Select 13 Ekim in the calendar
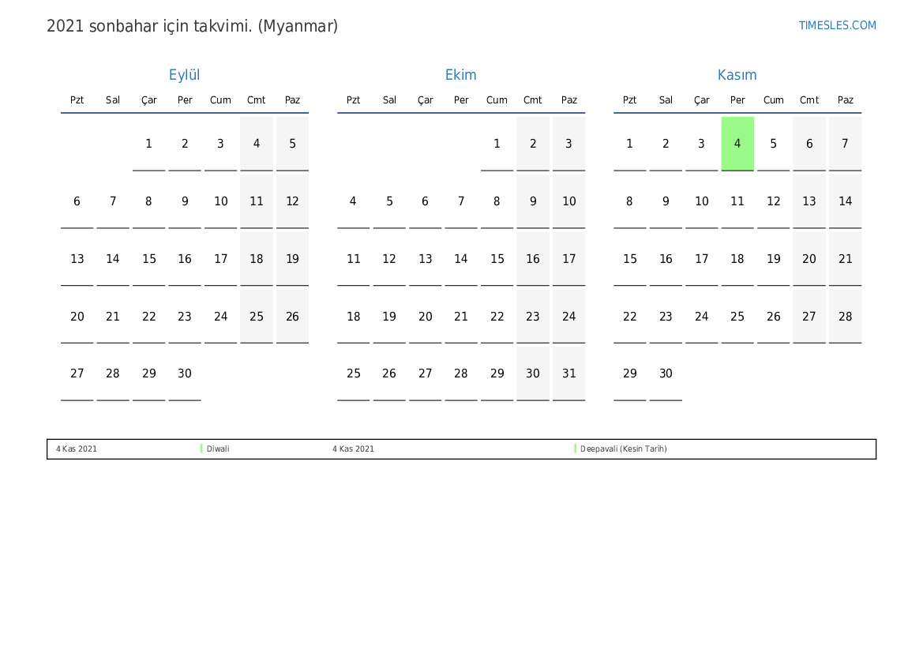The image size is (923, 653). point(425,258)
